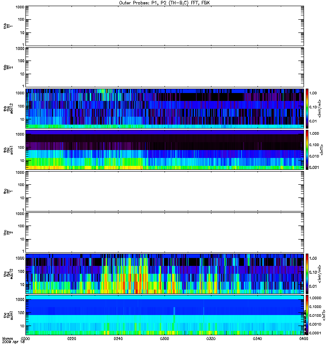Click the '1.0000' tick on thc scm1 color bar
The height and width of the screenshot is (351, 329).
(x=315, y=298)
